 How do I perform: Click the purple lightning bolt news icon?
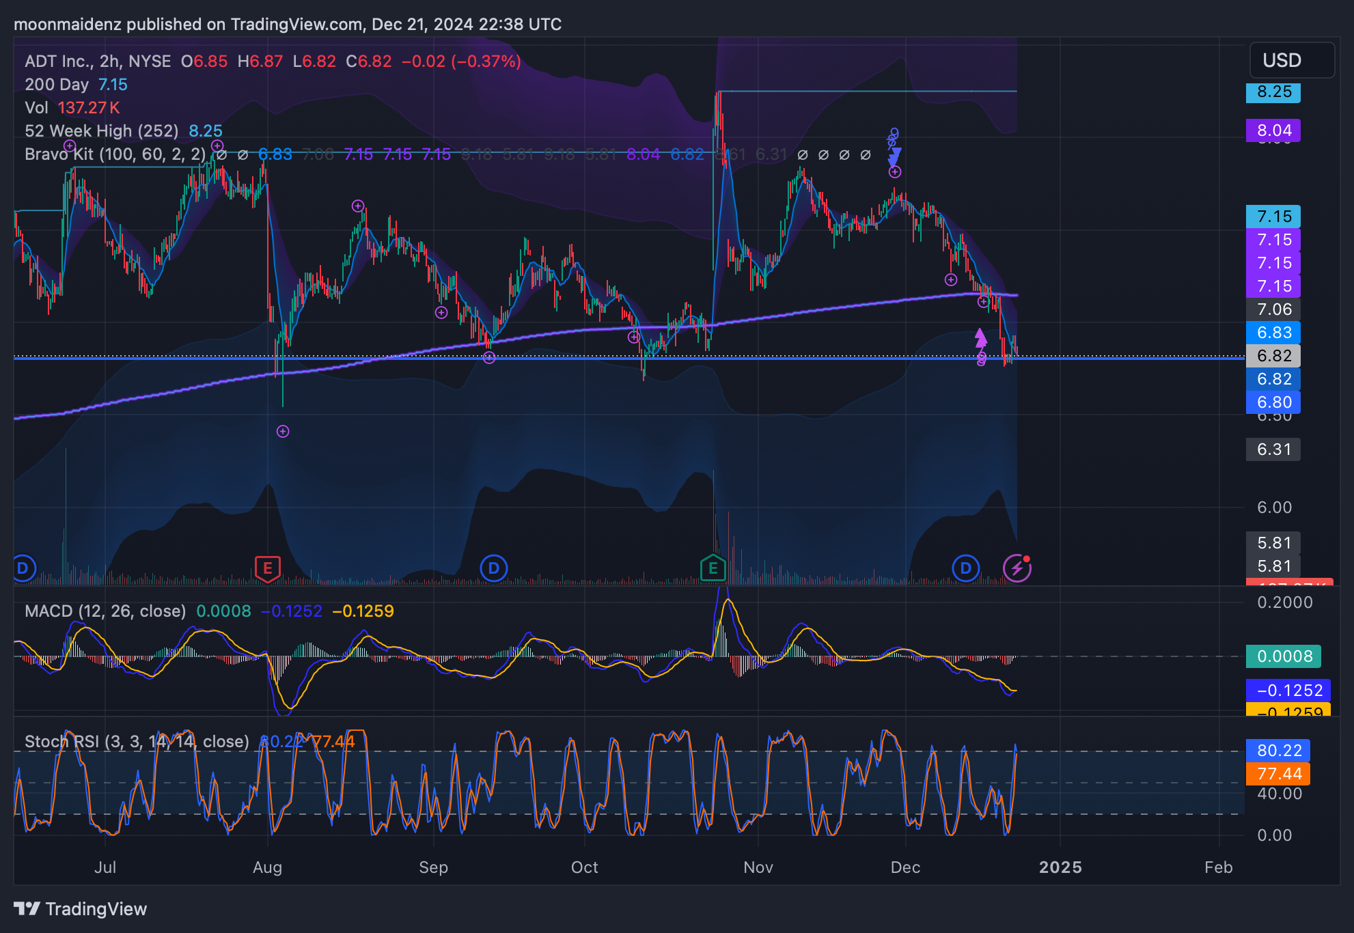click(x=1017, y=568)
